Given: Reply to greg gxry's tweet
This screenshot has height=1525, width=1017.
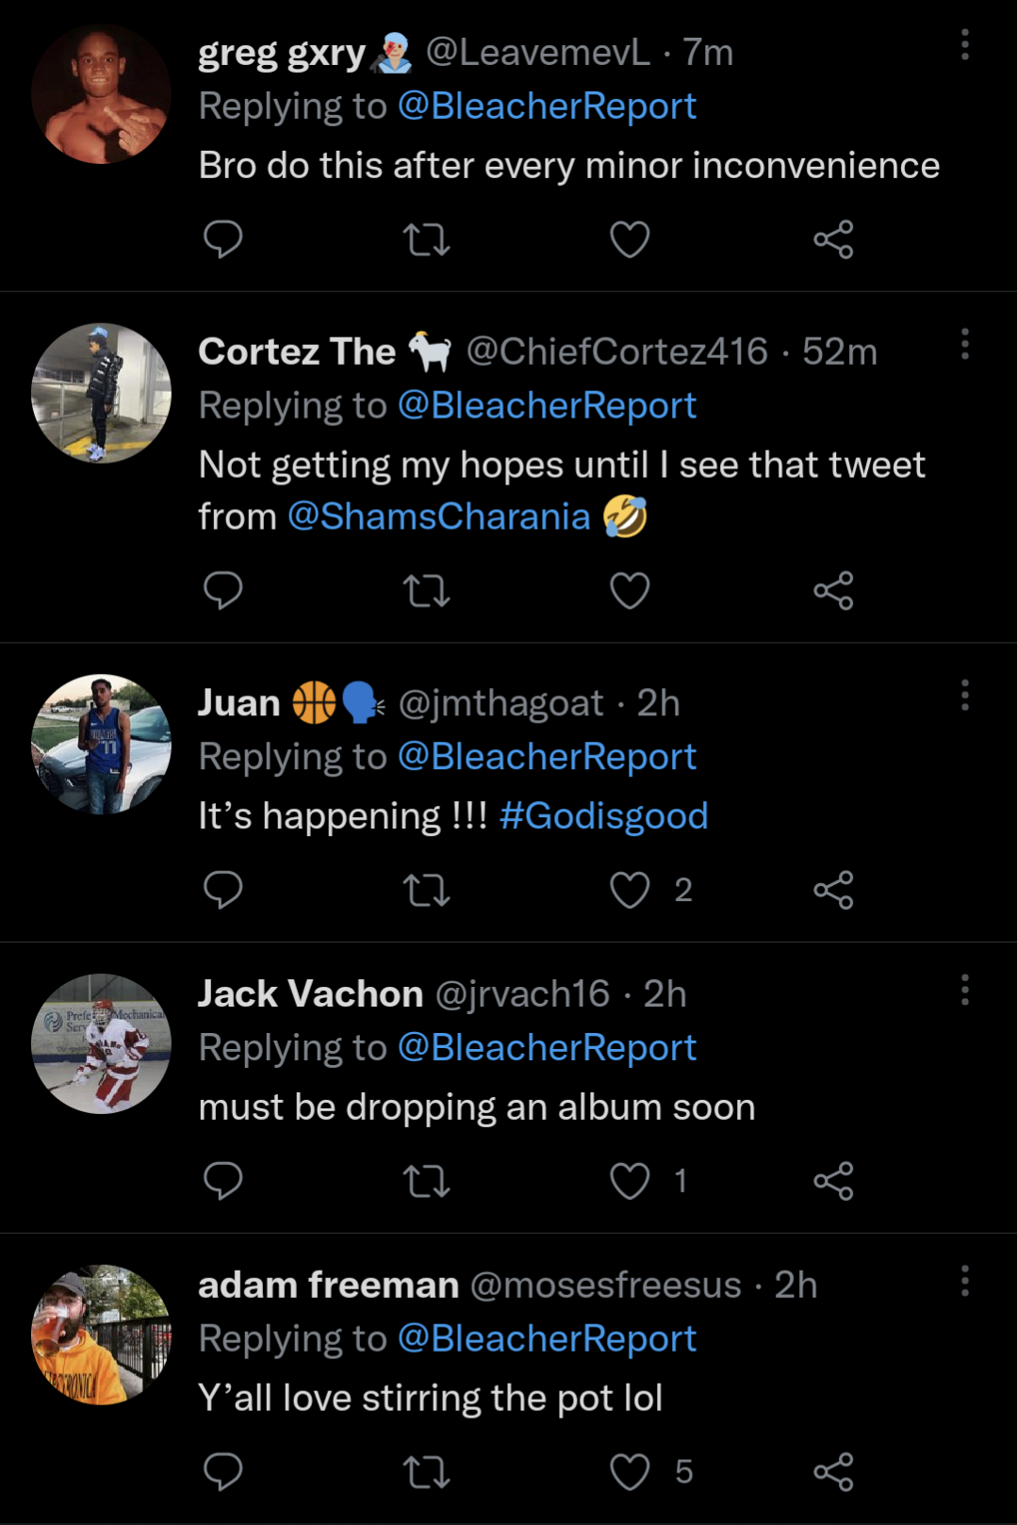Looking at the screenshot, I should point(223,239).
